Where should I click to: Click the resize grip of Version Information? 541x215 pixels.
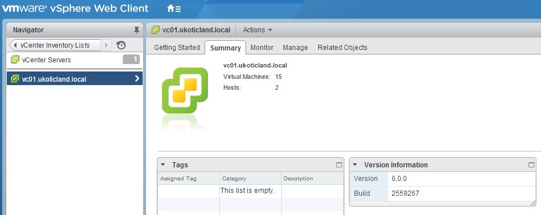pyautogui.click(x=533, y=203)
